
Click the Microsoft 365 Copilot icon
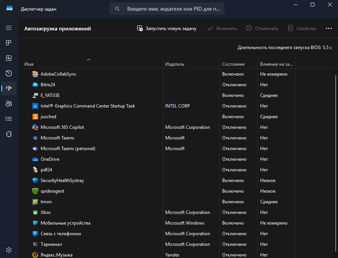point(35,127)
